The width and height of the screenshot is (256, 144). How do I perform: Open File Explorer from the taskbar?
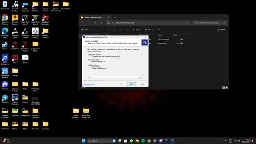pyautogui.click(x=137, y=141)
